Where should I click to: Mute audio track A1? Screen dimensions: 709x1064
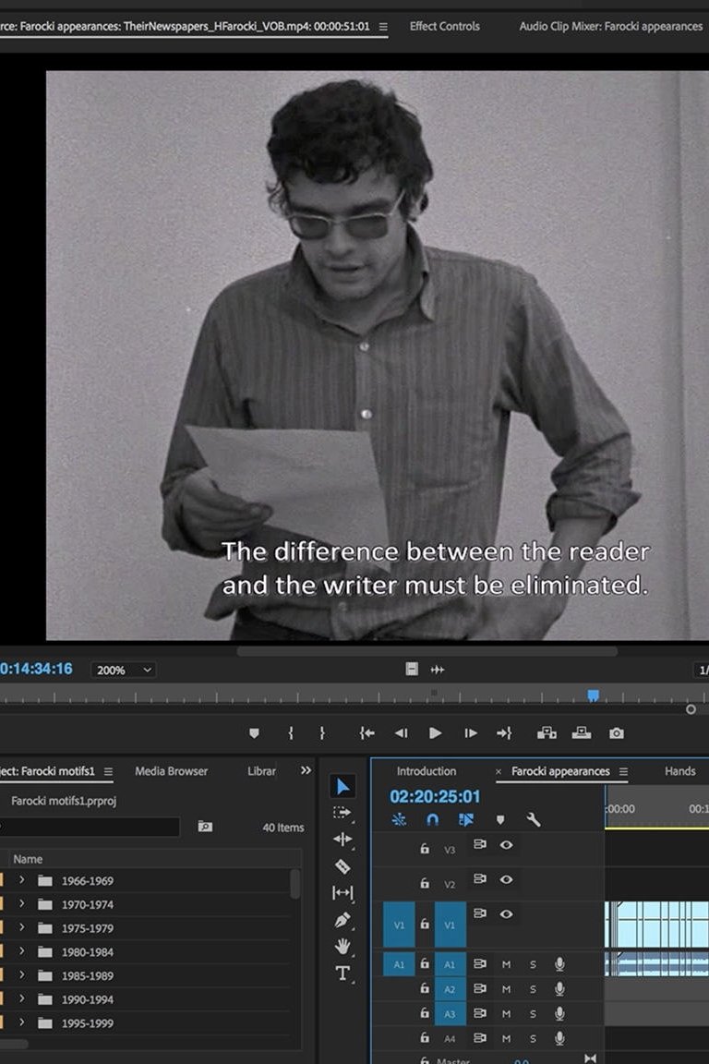point(506,964)
